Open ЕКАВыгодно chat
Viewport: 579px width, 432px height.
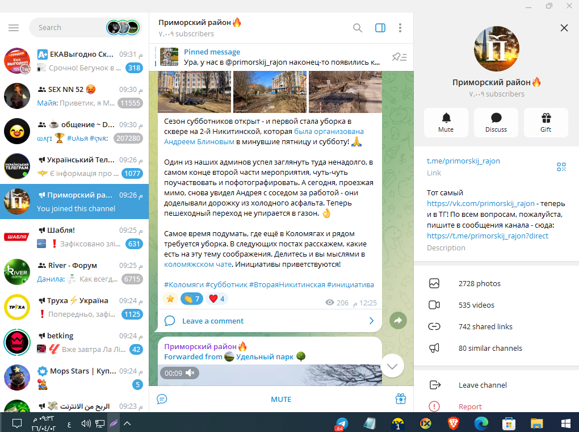pos(74,61)
